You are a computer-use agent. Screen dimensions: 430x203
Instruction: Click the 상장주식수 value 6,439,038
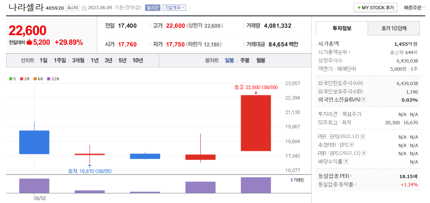tap(407, 61)
